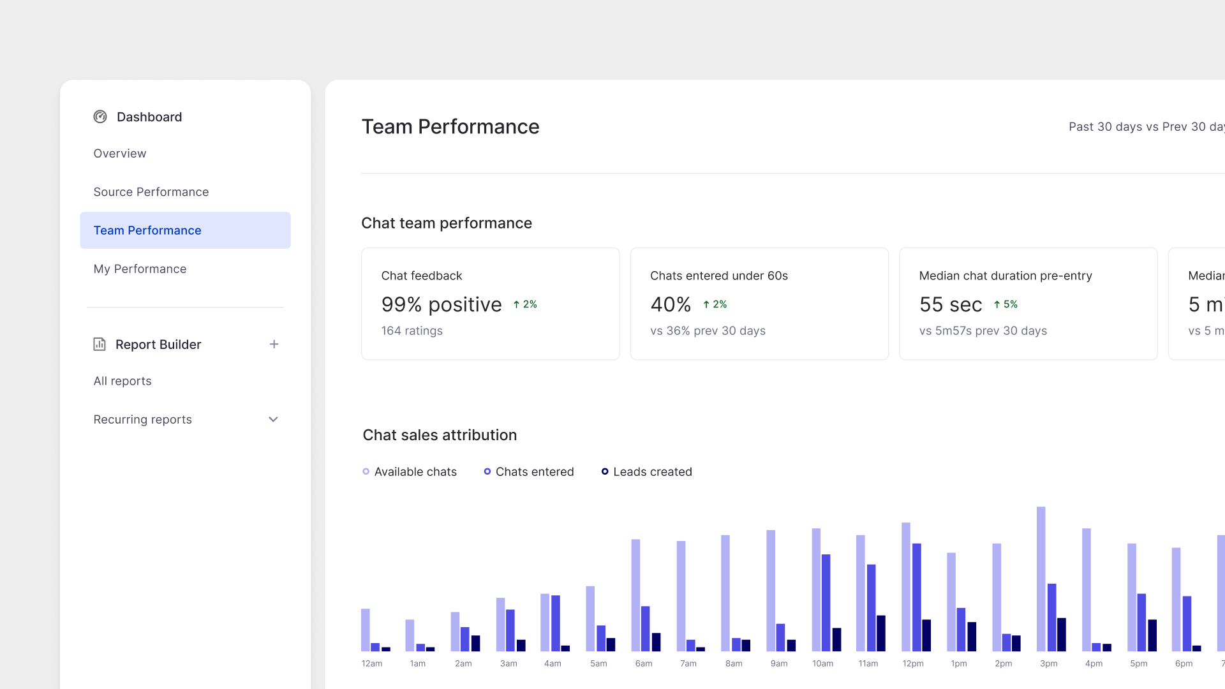This screenshot has width=1225, height=689.
Task: Open the Past 30 days range selector
Action: [1147, 127]
